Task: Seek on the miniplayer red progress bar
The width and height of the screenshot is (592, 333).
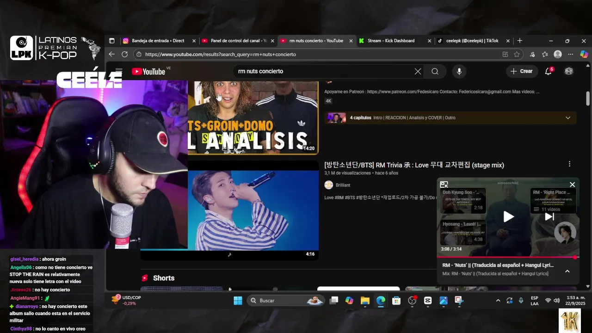Action: point(508,257)
